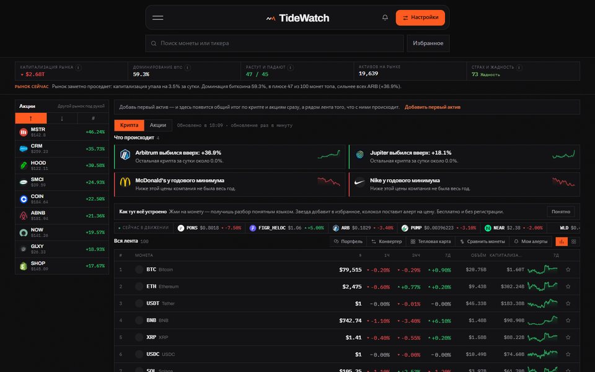Dismiss hint with Понятно button
The image size is (595, 372).
(561, 212)
